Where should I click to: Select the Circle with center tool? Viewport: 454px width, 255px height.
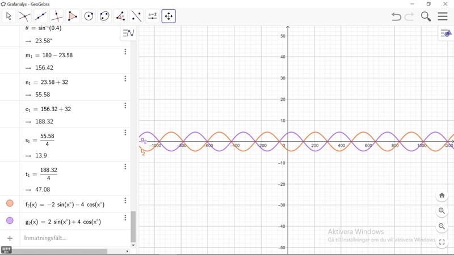pos(89,16)
